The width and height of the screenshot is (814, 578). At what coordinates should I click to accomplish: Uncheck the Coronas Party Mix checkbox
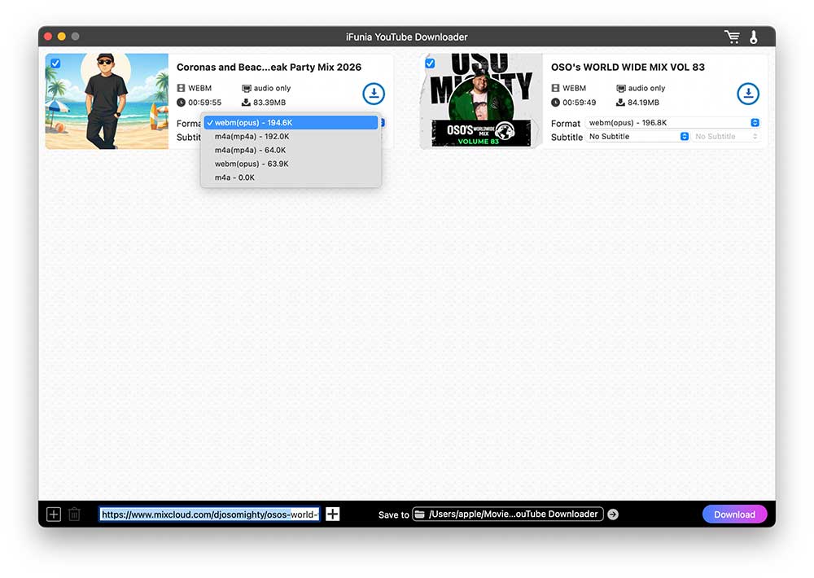coord(55,63)
